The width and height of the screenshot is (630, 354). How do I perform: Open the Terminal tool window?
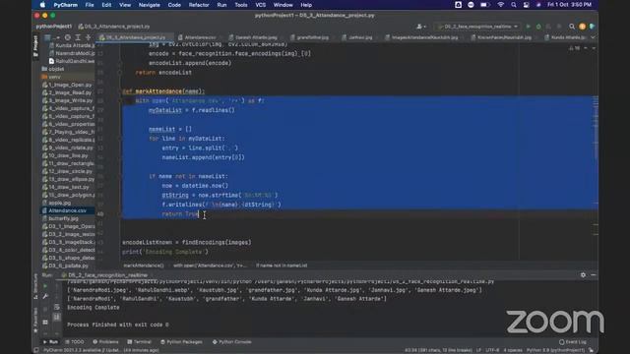pos(140,342)
